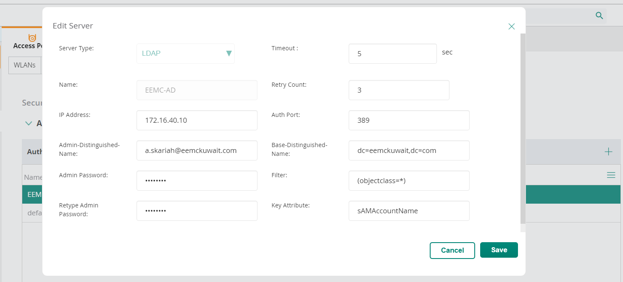Click the Filter input field
The image size is (623, 282).
tap(409, 181)
